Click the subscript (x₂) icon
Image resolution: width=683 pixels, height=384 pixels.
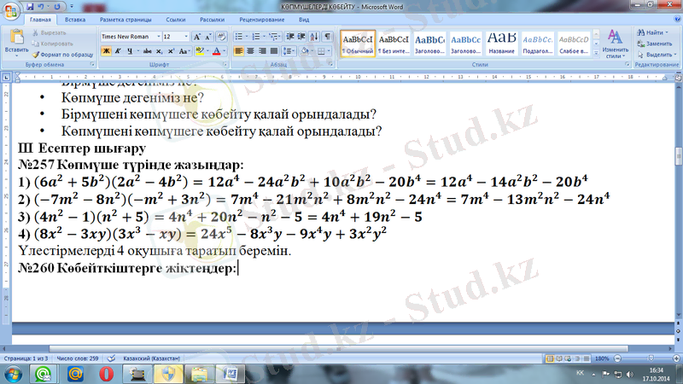pos(157,51)
